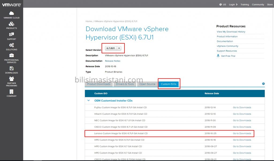The width and height of the screenshot is (274, 161).
Task: Open the Solutions gears icon
Action: (x=12, y=45)
